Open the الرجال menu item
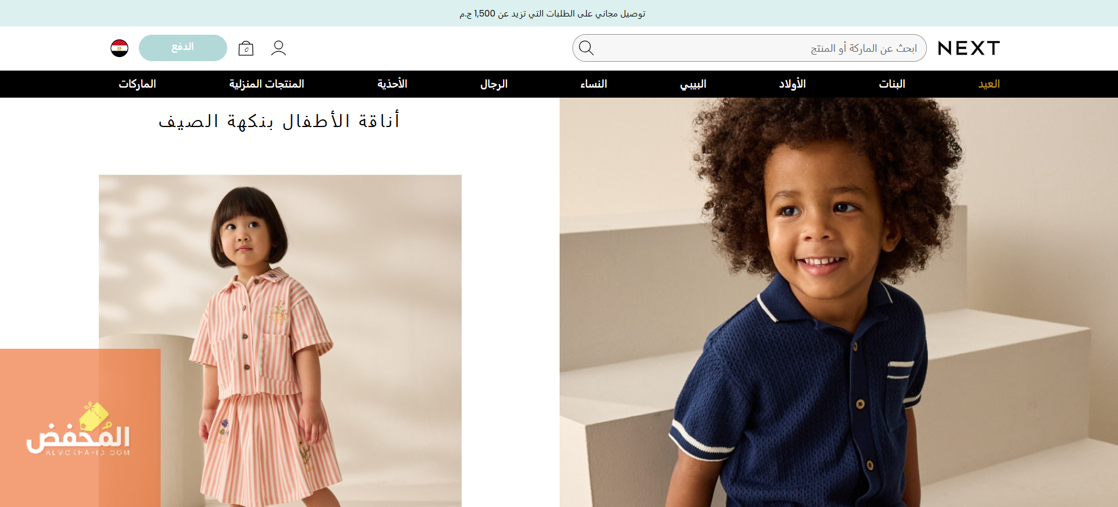1118x507 pixels. (x=494, y=84)
